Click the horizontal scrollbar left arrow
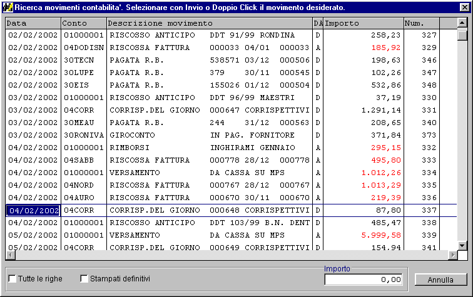 point(10,255)
